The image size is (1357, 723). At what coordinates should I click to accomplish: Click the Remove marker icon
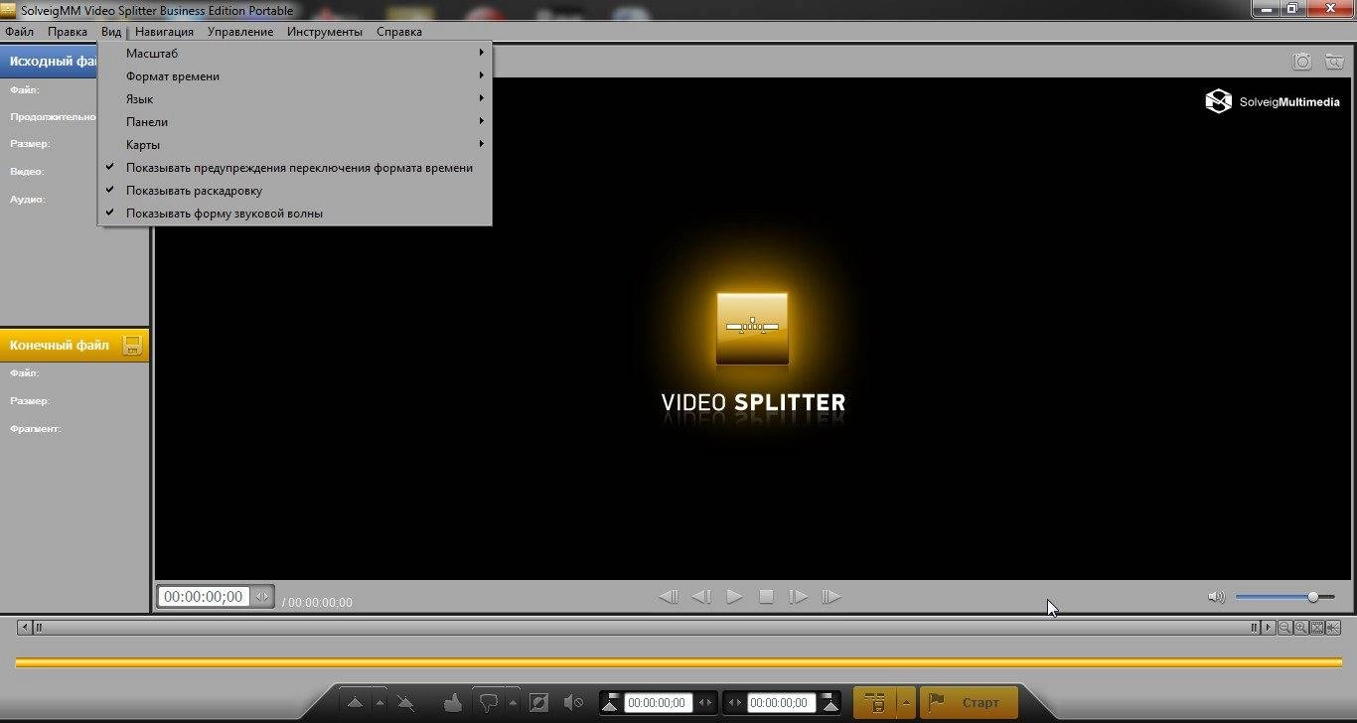tap(405, 702)
